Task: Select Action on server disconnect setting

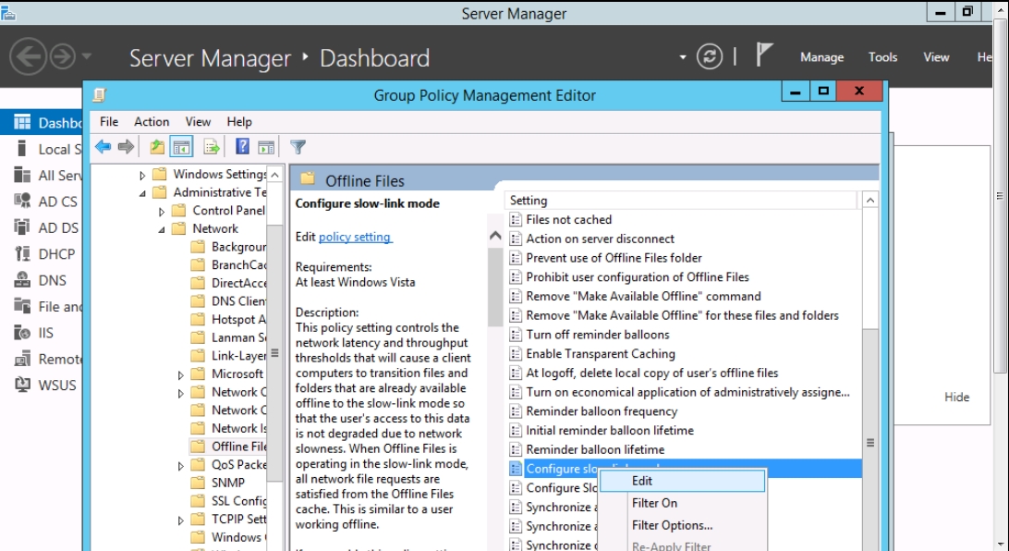Action: click(600, 239)
